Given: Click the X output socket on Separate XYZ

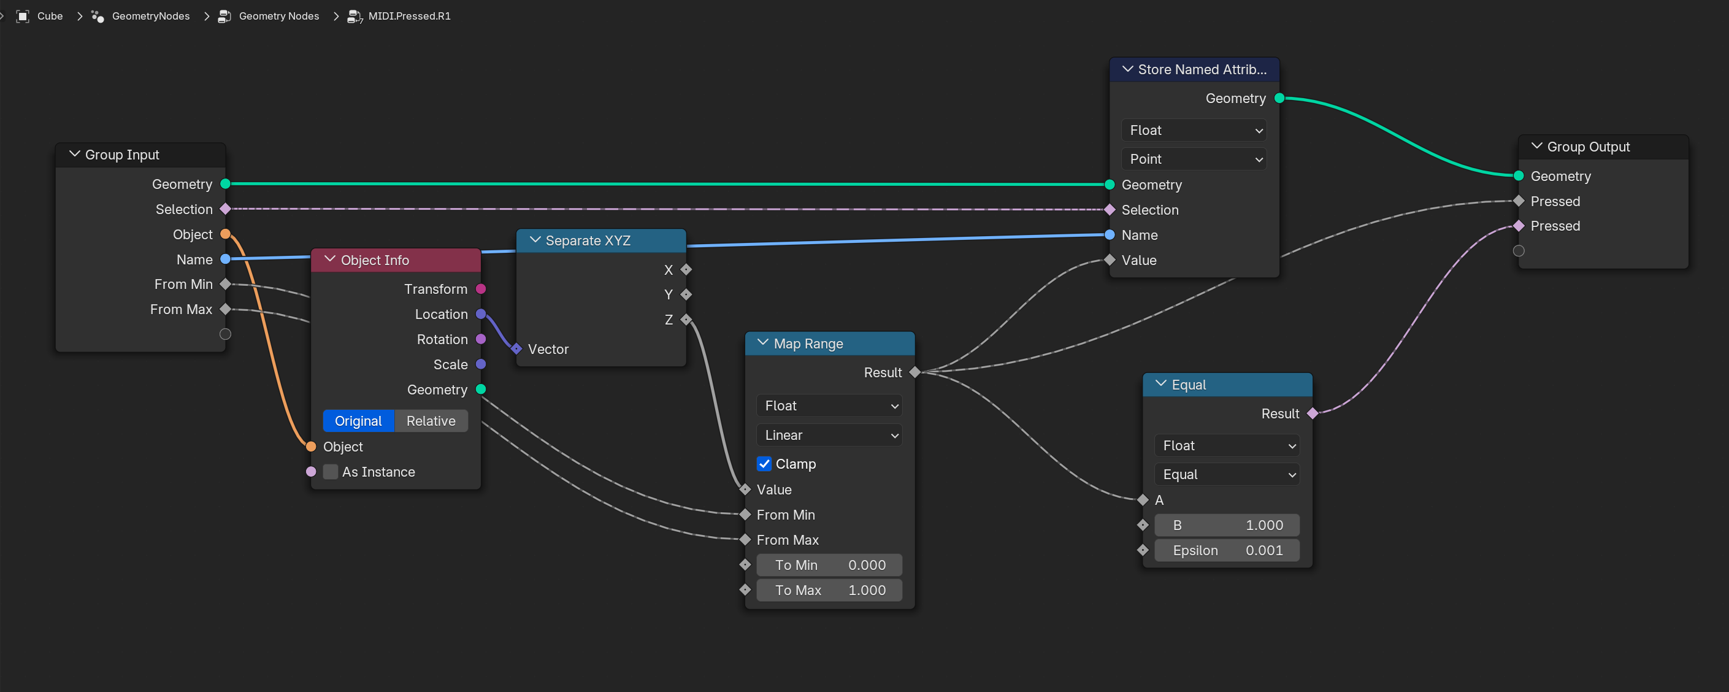Looking at the screenshot, I should [x=686, y=270].
